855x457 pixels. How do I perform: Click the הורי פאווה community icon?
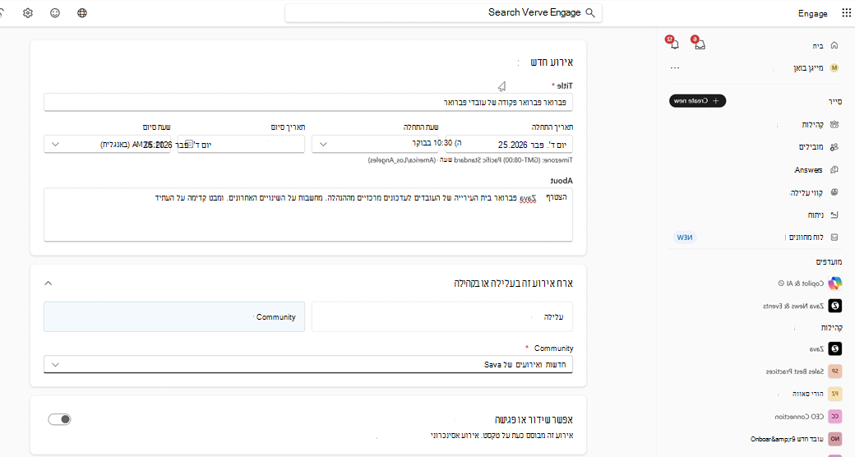click(x=834, y=393)
